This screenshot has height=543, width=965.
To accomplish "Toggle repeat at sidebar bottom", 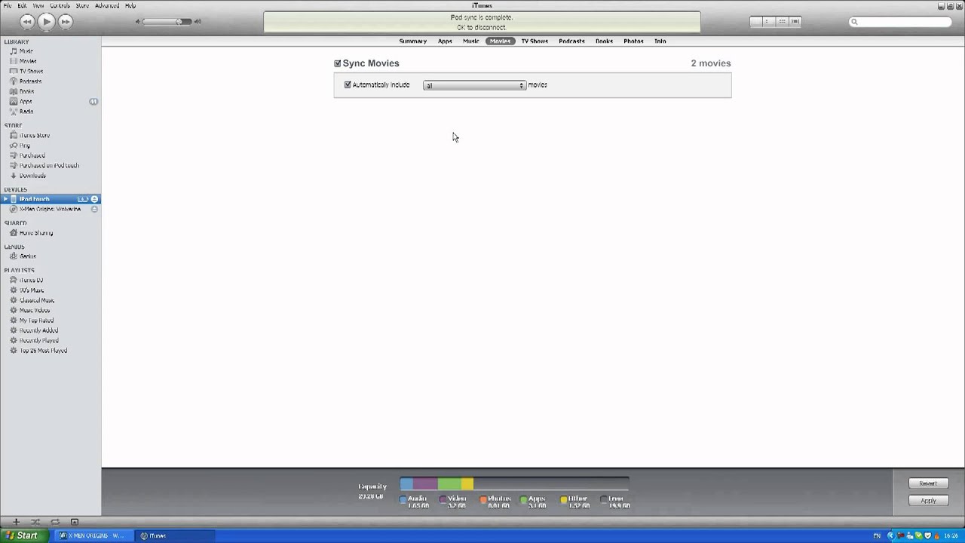I will [55, 522].
